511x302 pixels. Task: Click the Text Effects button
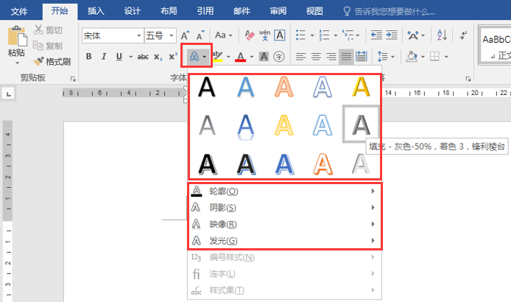pos(193,57)
